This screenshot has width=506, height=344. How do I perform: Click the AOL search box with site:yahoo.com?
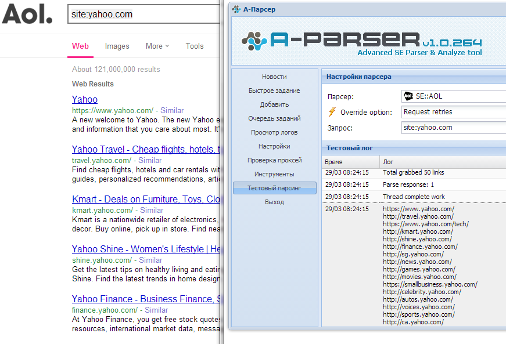[x=143, y=14]
